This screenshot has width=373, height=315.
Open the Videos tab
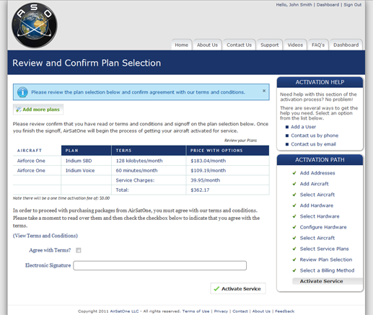pyautogui.click(x=295, y=45)
